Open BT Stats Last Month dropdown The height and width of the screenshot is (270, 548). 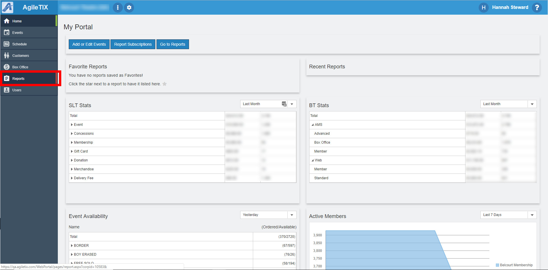click(x=532, y=104)
